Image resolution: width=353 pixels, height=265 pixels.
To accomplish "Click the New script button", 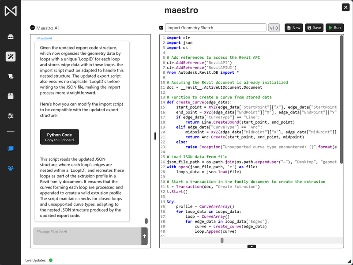I will 293,28.
